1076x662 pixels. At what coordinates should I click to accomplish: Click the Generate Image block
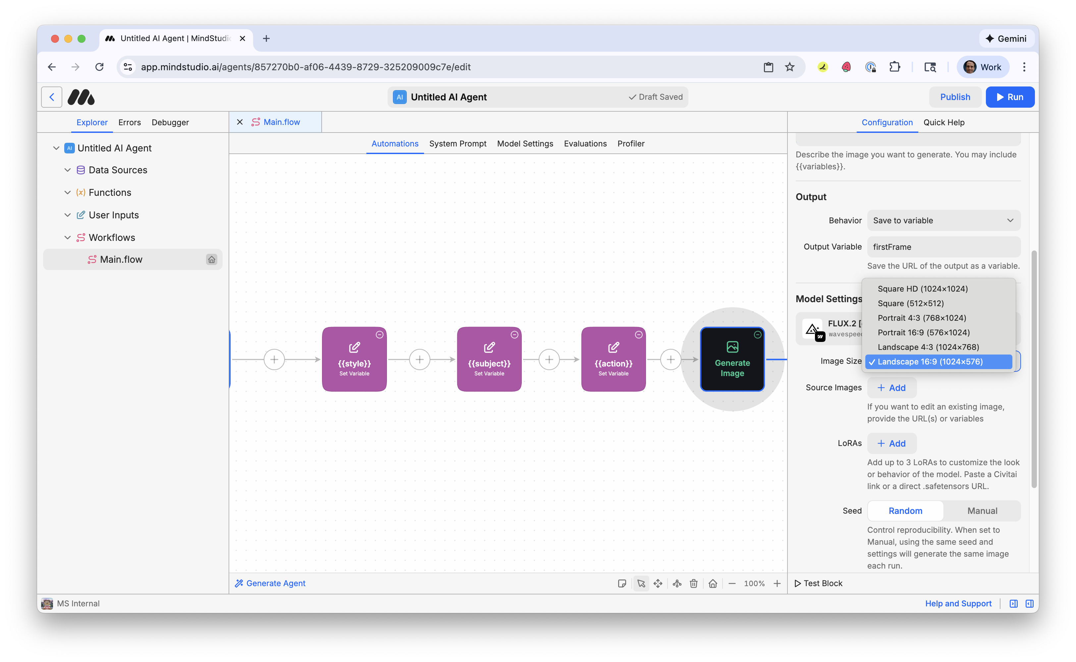coord(732,359)
